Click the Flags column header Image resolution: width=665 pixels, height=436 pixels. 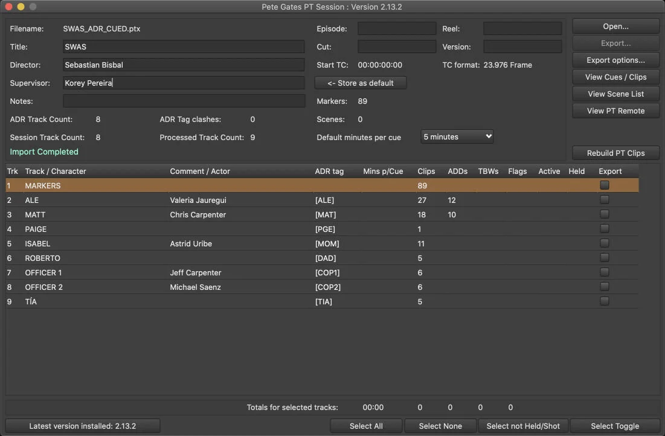518,172
